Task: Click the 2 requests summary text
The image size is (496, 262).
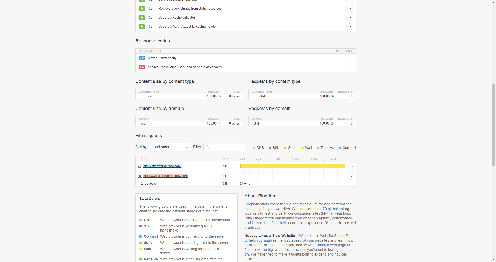Action: click(x=148, y=184)
